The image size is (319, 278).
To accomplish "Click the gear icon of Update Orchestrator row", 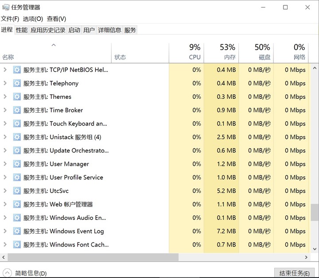I will [x=17, y=150].
